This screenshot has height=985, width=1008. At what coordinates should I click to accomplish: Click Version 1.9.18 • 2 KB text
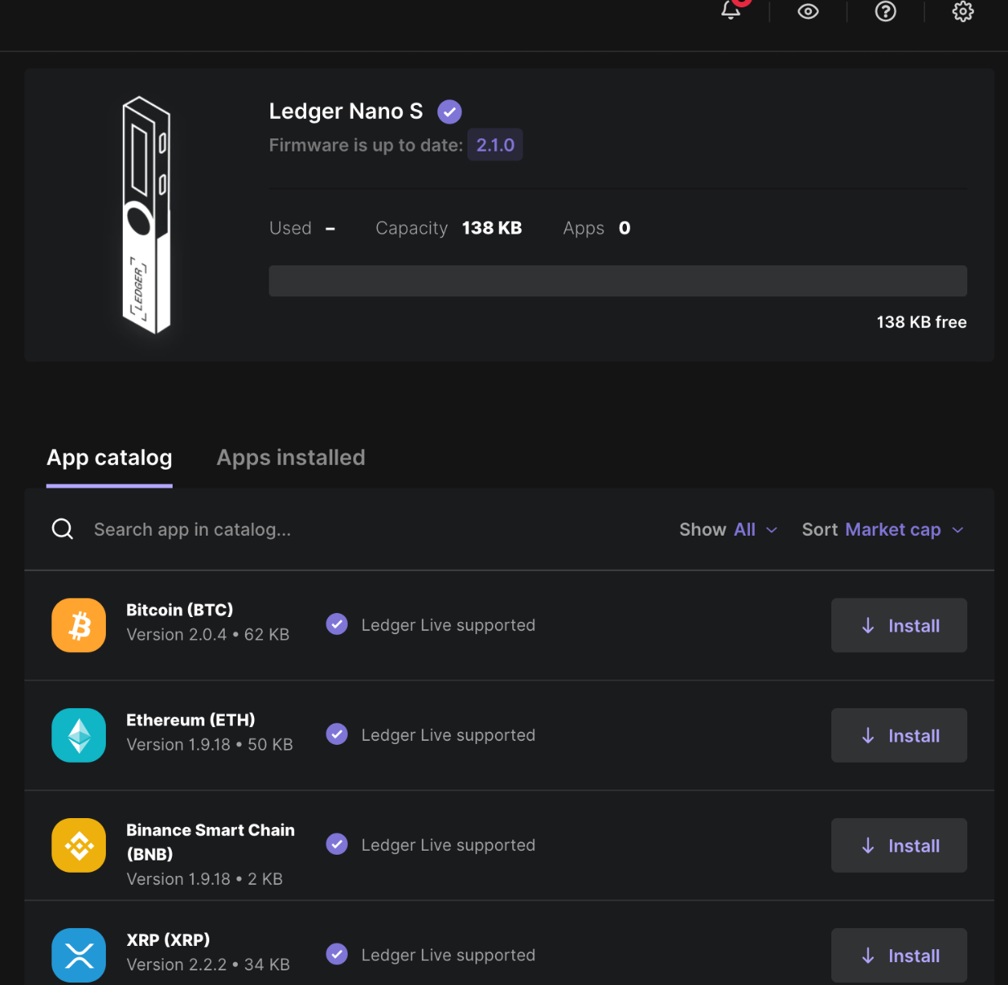204,879
